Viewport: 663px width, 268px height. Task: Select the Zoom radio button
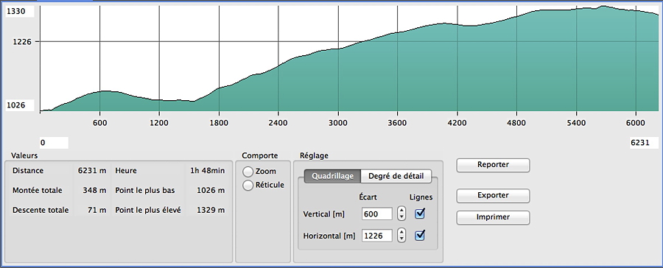tap(248, 172)
